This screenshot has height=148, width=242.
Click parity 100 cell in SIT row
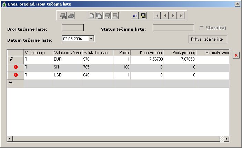click(x=122, y=67)
